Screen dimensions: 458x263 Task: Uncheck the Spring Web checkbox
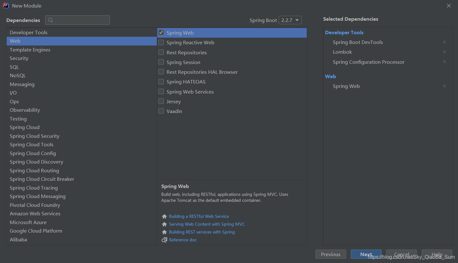(x=161, y=33)
